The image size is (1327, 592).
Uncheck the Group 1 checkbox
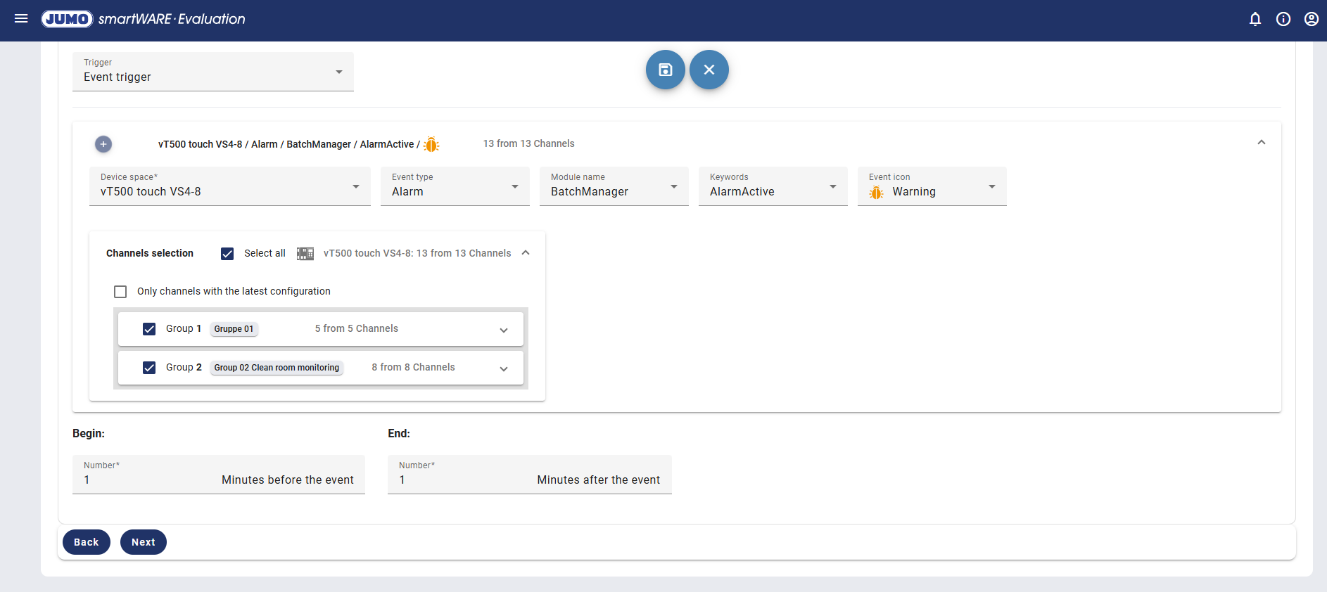tap(149, 329)
